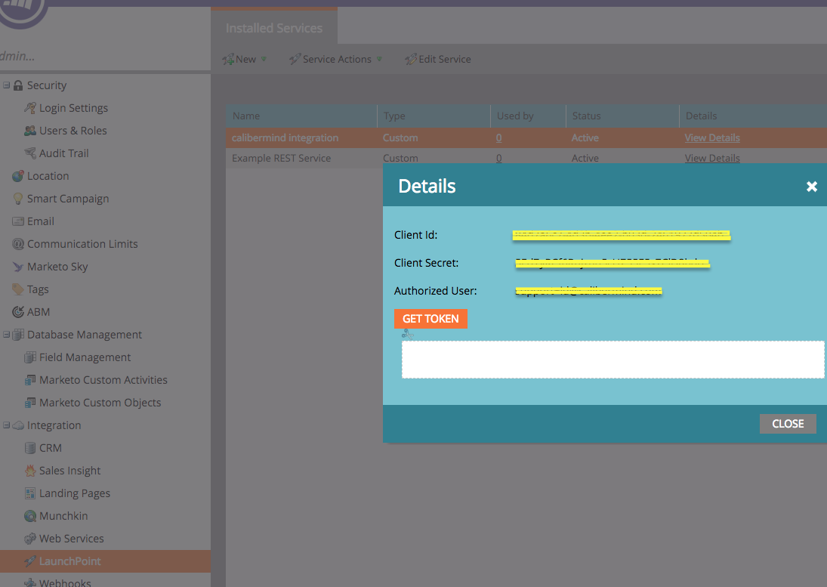Select the ABM target icon
This screenshot has height=587, width=827.
point(18,312)
